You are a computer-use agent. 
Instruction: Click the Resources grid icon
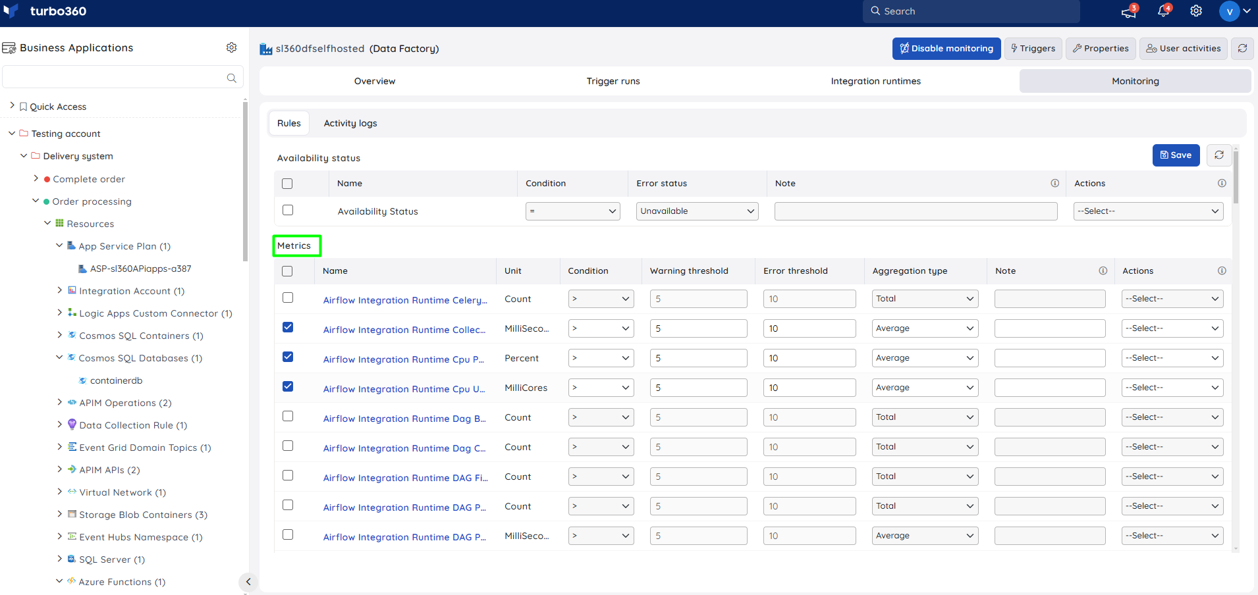[59, 223]
